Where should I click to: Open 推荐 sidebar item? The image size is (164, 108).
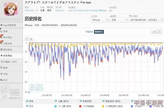(11, 68)
